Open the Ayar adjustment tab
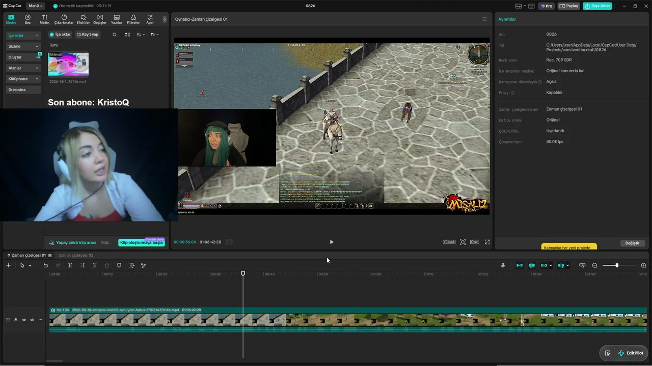652x366 pixels. [150, 19]
